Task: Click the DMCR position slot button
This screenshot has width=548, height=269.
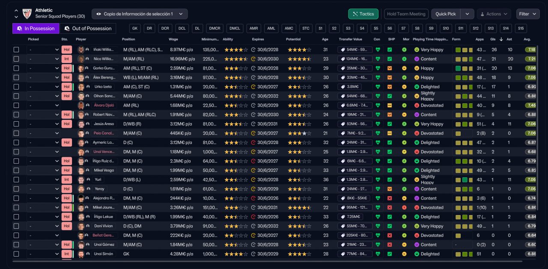Action: (x=214, y=29)
